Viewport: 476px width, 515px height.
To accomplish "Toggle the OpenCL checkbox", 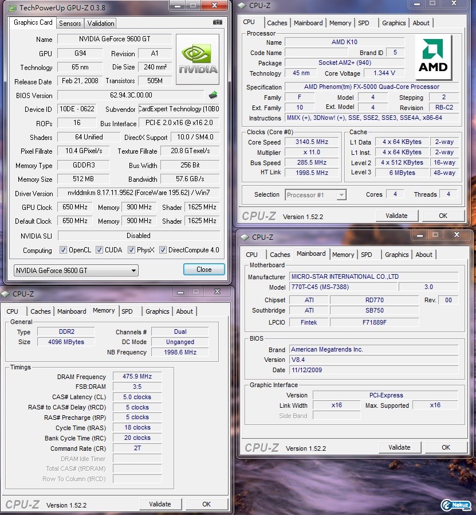I will click(64, 250).
